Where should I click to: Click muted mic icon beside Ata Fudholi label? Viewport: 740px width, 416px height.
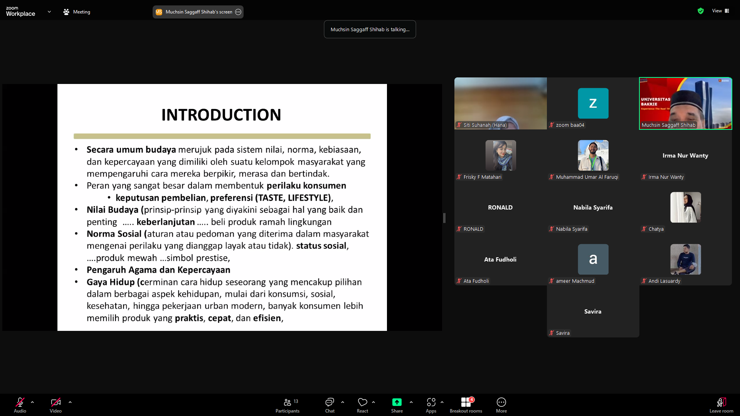pos(459,281)
